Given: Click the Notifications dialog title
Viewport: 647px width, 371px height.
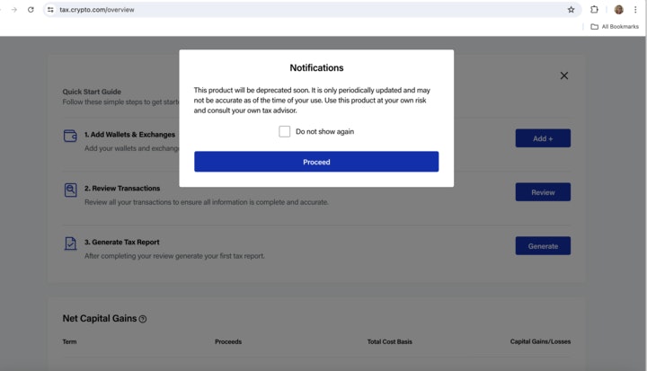Looking at the screenshot, I should tap(316, 67).
